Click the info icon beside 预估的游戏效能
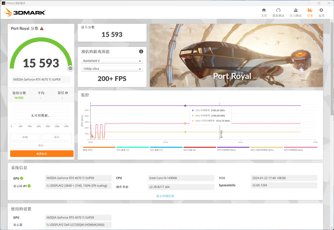This screenshot has width=334, height=230. click(141, 51)
